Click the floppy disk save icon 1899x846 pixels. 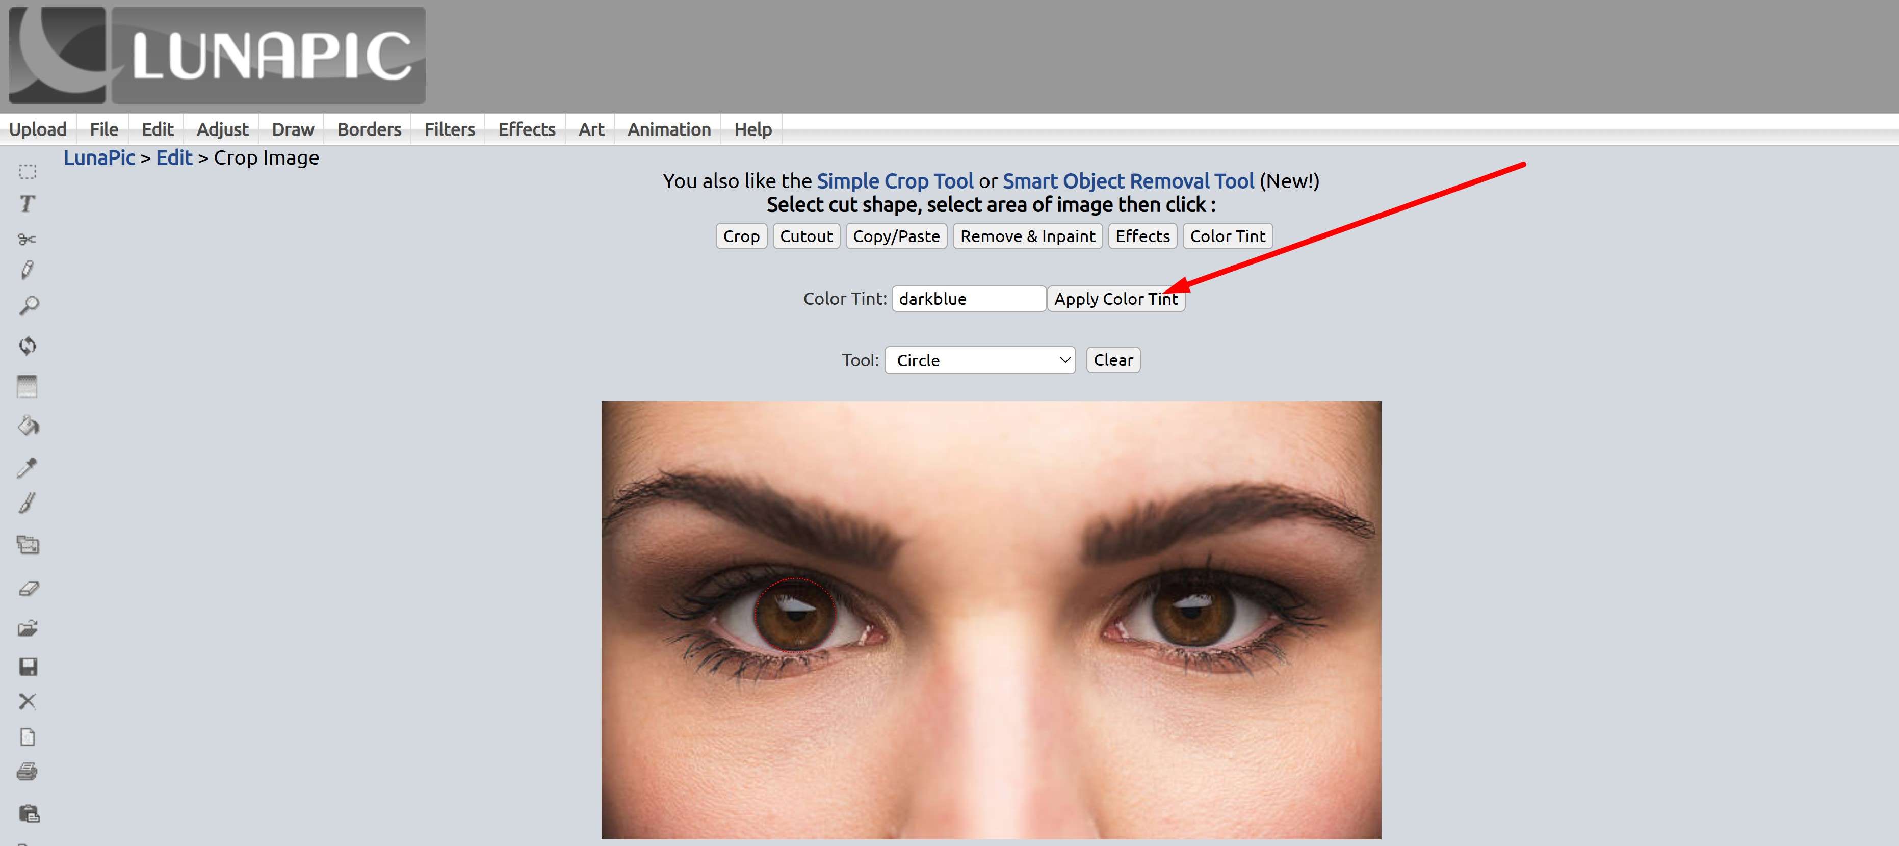point(28,667)
